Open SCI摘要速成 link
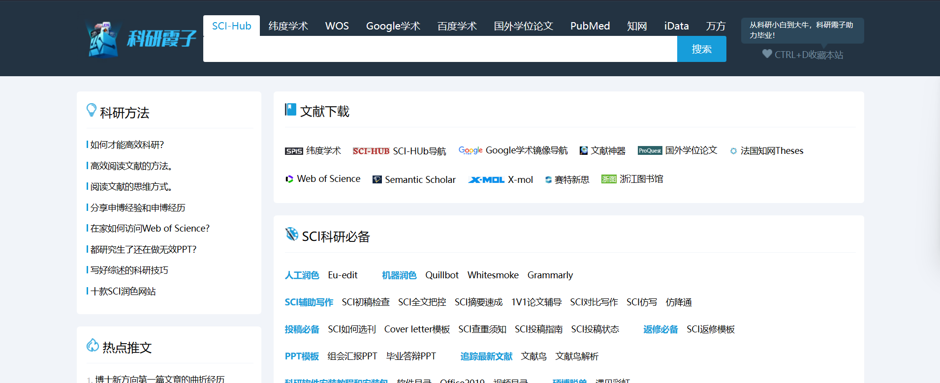Screen dimensions: 940x383 (x=478, y=302)
